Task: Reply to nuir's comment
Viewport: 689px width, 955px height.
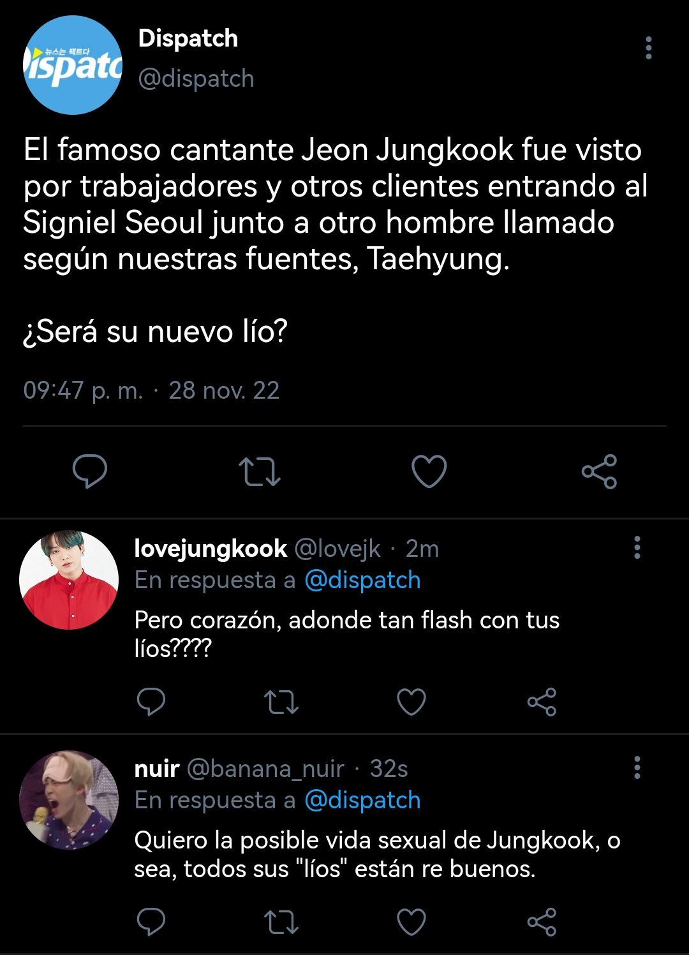Action: [x=151, y=922]
